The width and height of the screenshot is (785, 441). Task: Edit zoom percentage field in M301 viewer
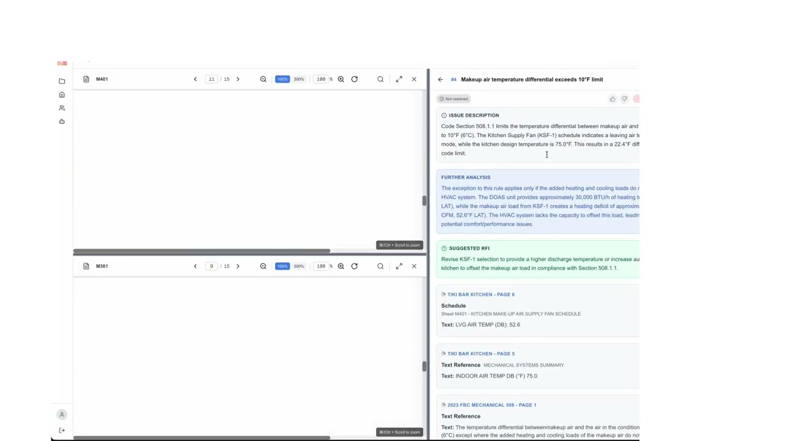(321, 266)
